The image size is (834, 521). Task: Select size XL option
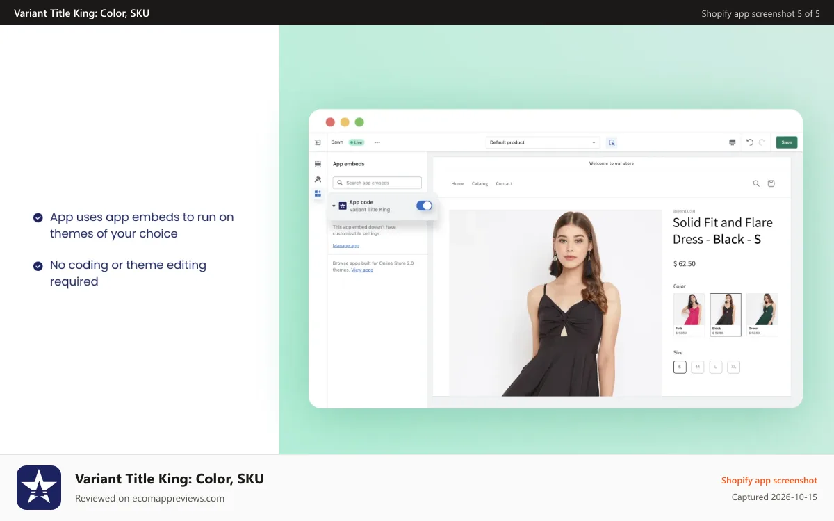734,367
